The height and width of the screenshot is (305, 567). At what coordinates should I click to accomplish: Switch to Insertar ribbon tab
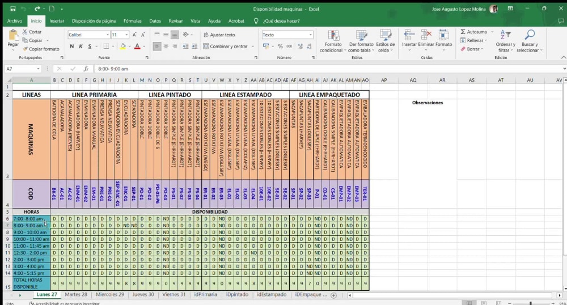57,21
